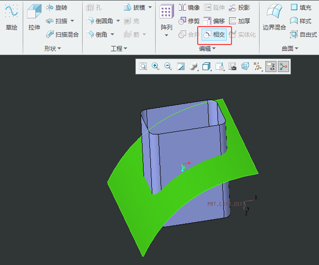319x265 pixels.
Task: Open 扫描 sweep options dropdown arrow
Action: [72, 21]
